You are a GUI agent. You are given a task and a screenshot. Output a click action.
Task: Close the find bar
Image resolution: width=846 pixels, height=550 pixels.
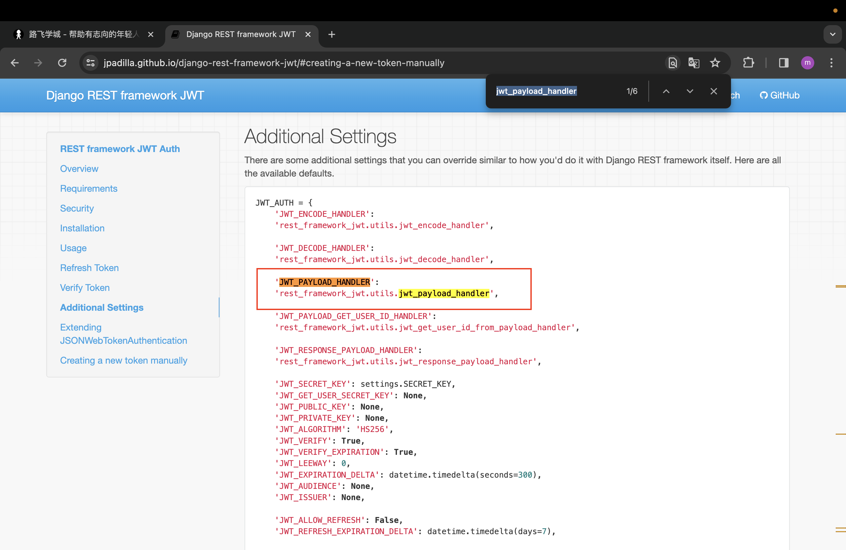pos(713,91)
